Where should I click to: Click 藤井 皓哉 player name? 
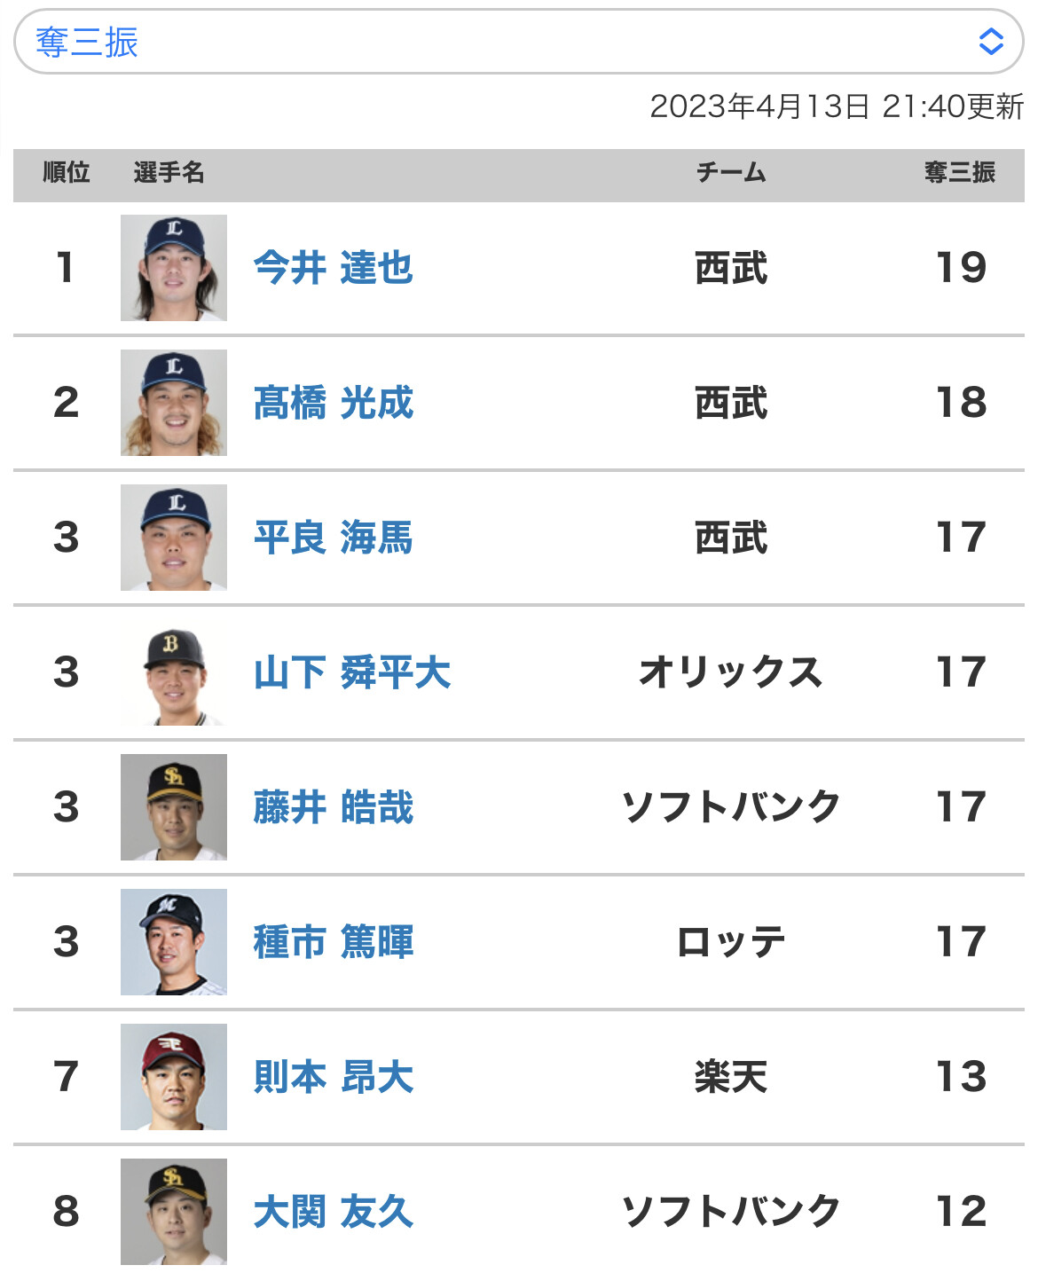pyautogui.click(x=333, y=807)
